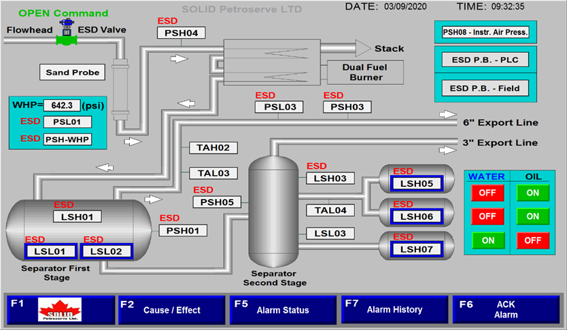
Task: Click the Dual Fuel Burner unit
Action: [366, 72]
